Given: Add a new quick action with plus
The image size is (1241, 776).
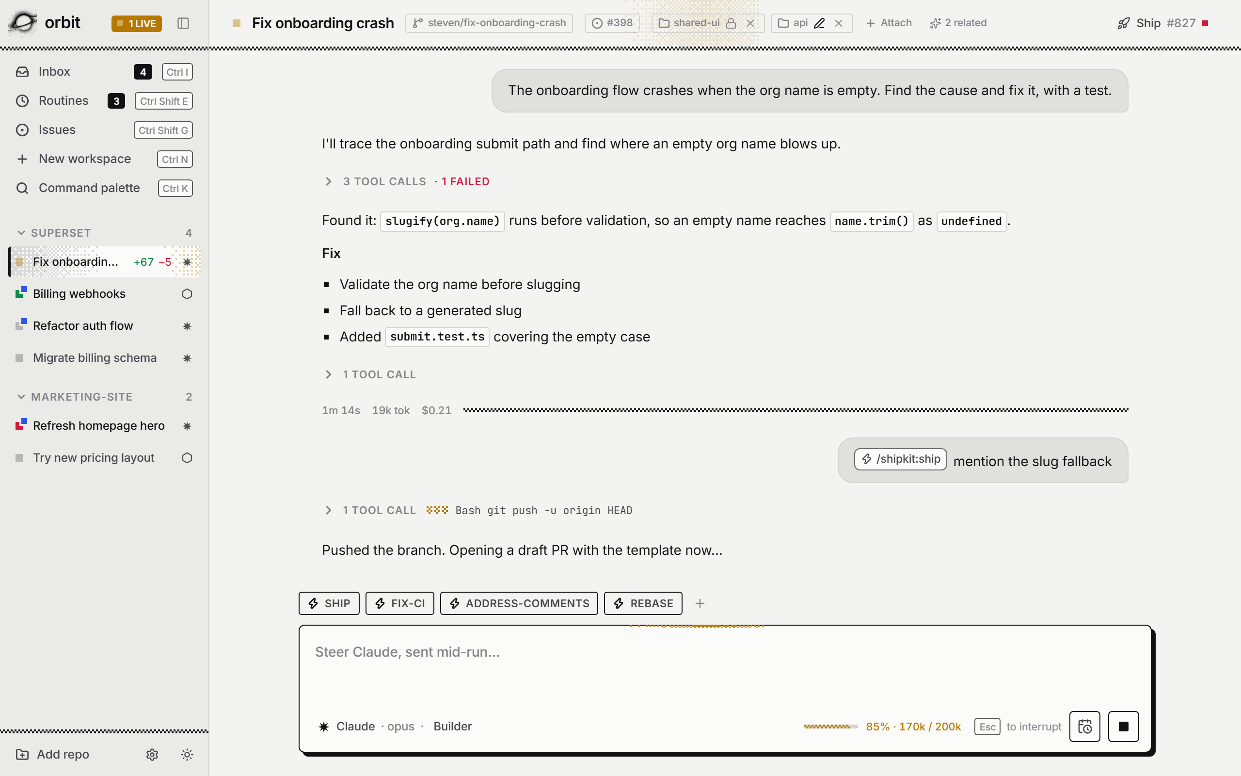Looking at the screenshot, I should coord(700,603).
